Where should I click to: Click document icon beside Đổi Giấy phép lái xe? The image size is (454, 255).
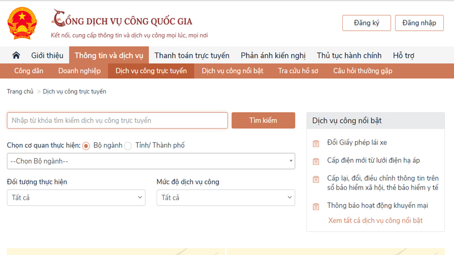pos(316,143)
